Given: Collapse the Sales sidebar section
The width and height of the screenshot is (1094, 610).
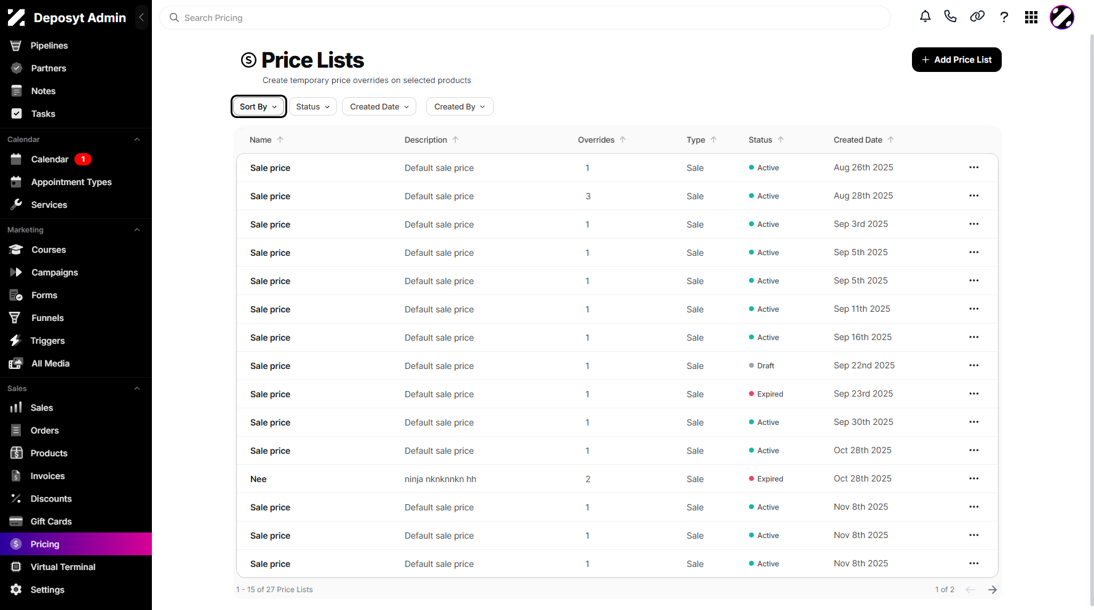Looking at the screenshot, I should click(x=137, y=389).
